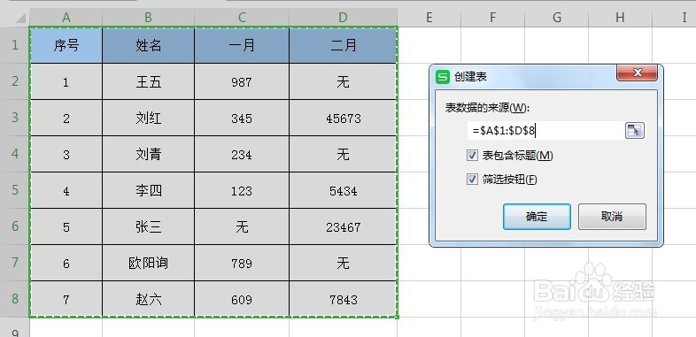
Task: Select column C header
Action: [242, 18]
